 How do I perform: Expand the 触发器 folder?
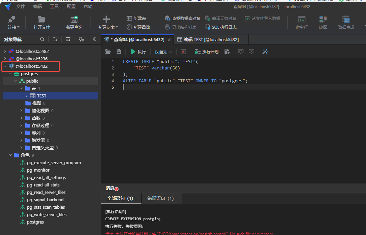click(21, 140)
